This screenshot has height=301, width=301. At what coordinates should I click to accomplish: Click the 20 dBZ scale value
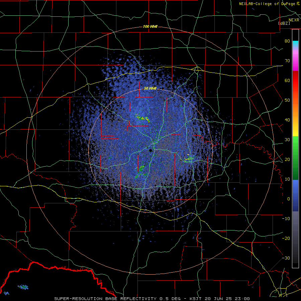287,159
